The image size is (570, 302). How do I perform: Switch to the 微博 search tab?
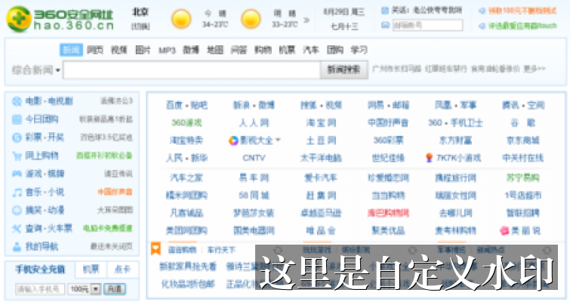pyautogui.click(x=191, y=50)
